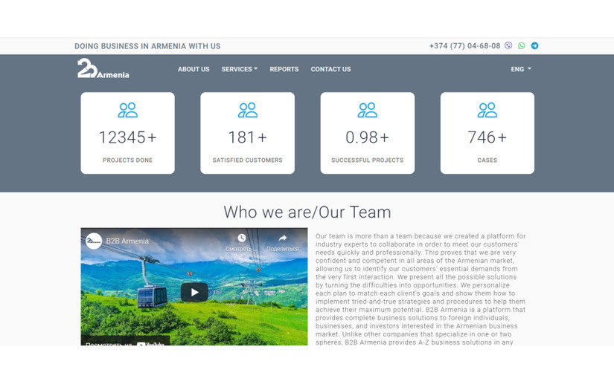
Task: Click Doing Business in Armenia With Us text
Action: 147,46
